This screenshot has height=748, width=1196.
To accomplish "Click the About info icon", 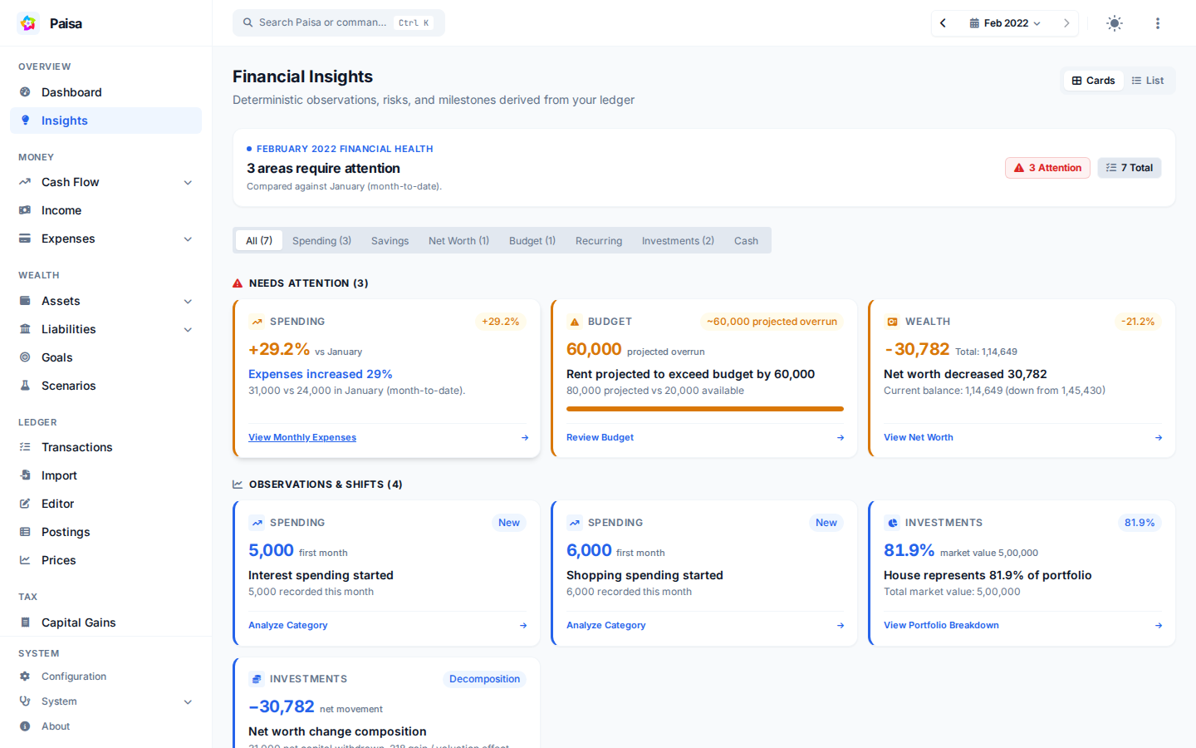I will pos(25,726).
